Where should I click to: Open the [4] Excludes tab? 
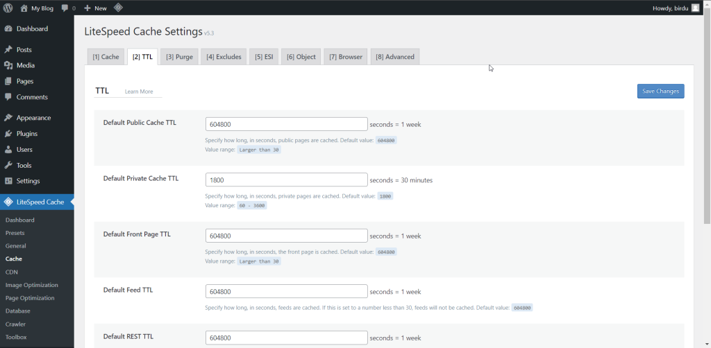click(x=224, y=57)
